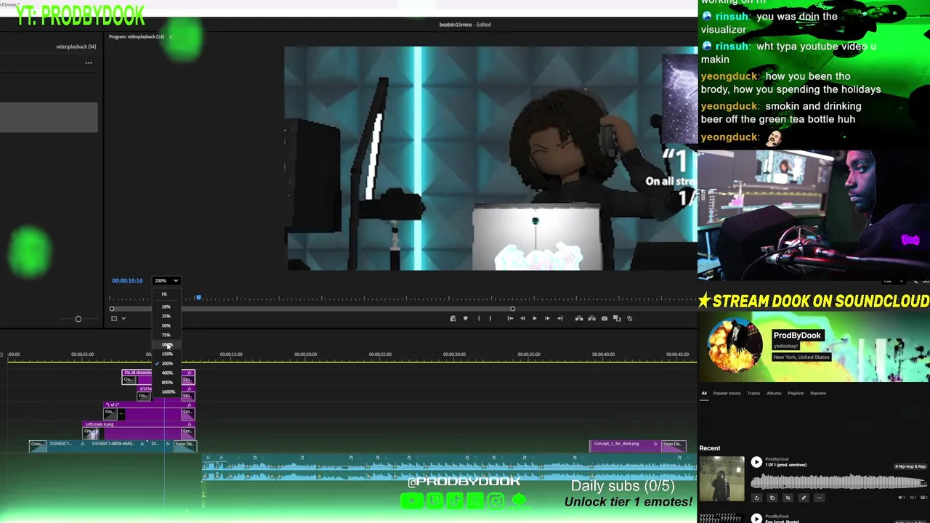930x523 pixels.
Task: Click the Lift button in transport controls
Action: point(579,318)
